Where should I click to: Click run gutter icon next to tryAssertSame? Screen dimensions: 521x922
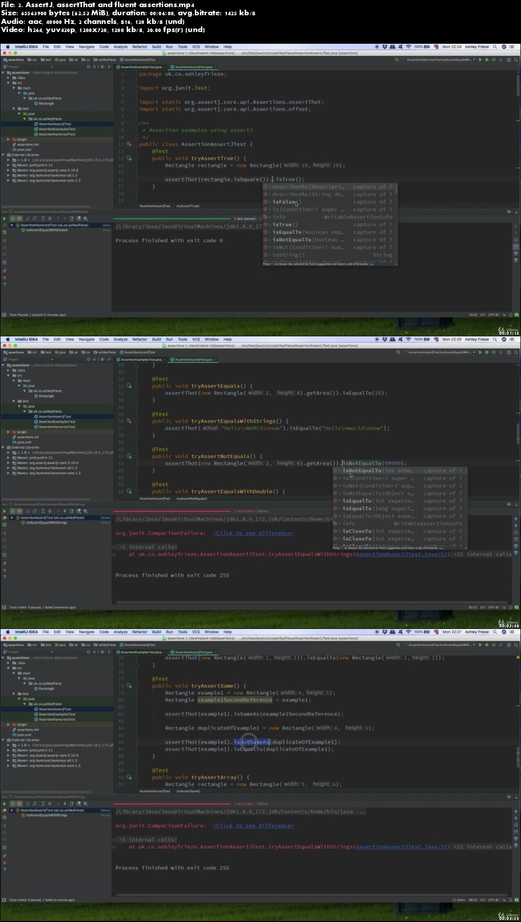[x=129, y=686]
